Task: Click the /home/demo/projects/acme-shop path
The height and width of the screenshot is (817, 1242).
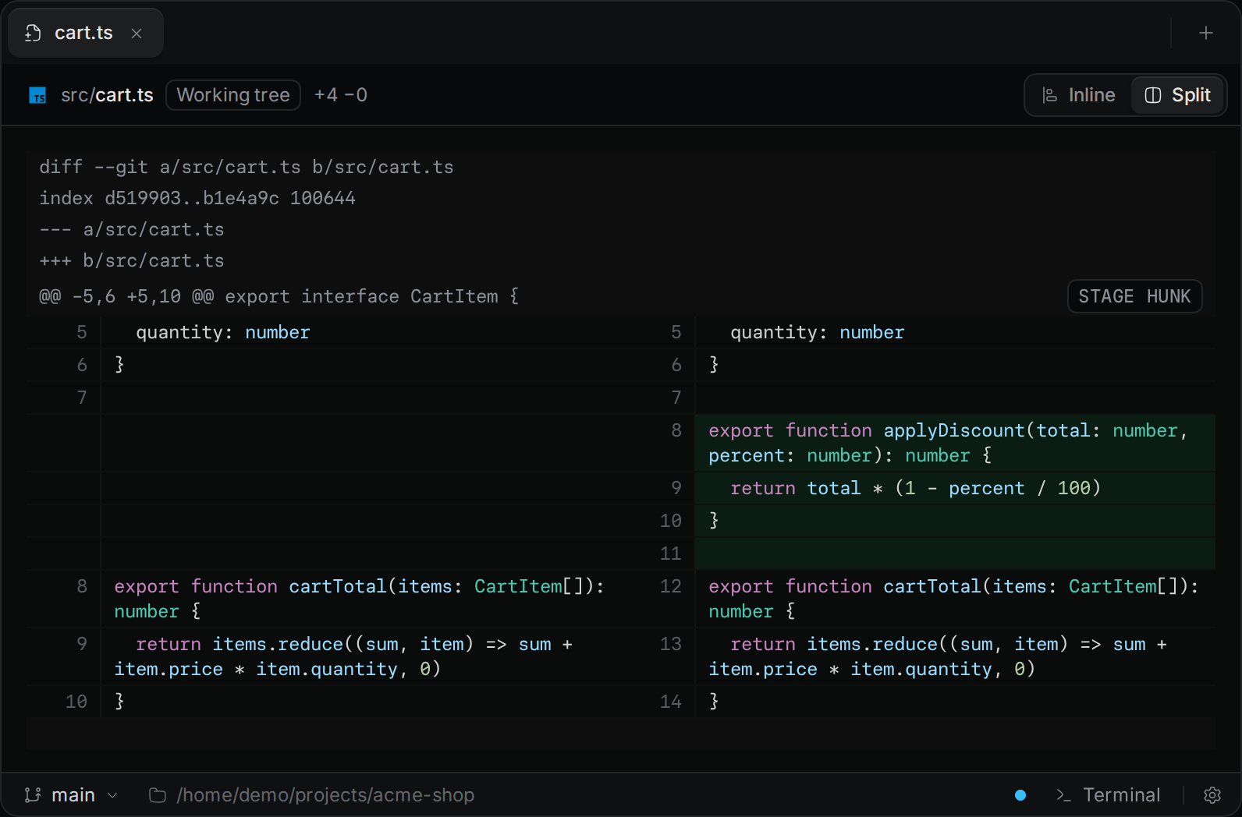Action: [x=325, y=795]
